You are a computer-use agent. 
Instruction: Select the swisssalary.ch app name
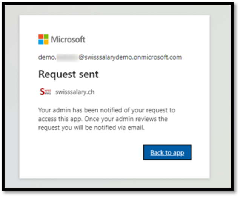pos(75,92)
